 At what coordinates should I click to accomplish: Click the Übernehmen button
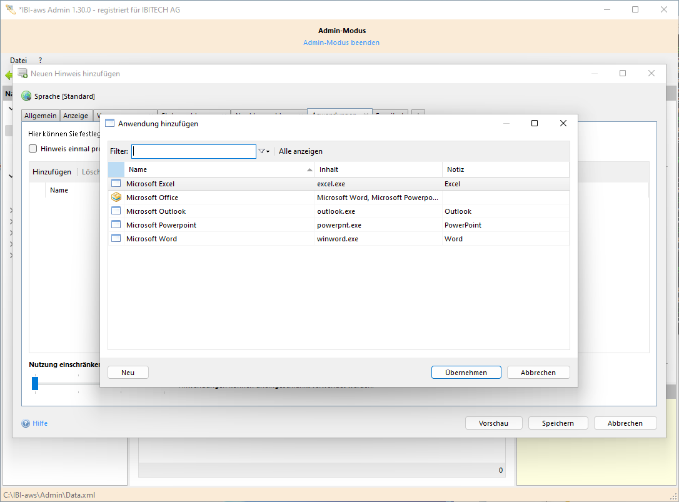(x=466, y=373)
